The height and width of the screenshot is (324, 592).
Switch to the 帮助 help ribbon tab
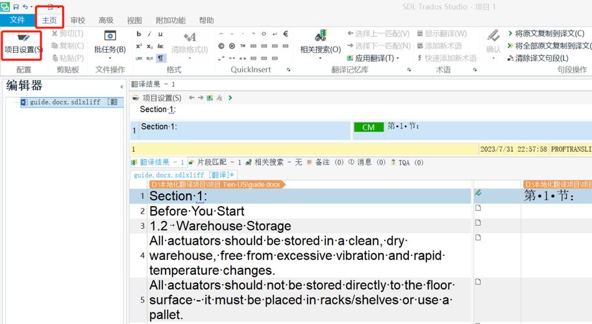pyautogui.click(x=206, y=20)
